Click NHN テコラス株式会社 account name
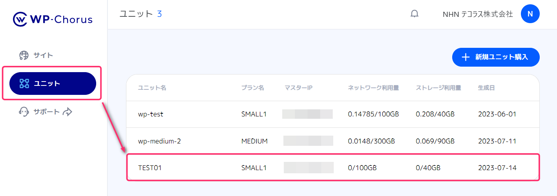The image size is (557, 196). point(478,14)
